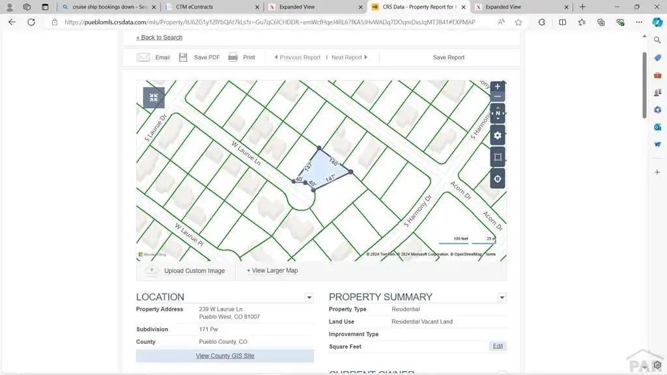Open browser profile icon at top left

(x=9, y=7)
